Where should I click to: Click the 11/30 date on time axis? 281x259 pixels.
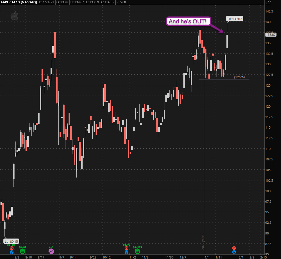pos(169,257)
